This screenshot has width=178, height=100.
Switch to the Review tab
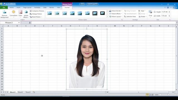[52, 7]
